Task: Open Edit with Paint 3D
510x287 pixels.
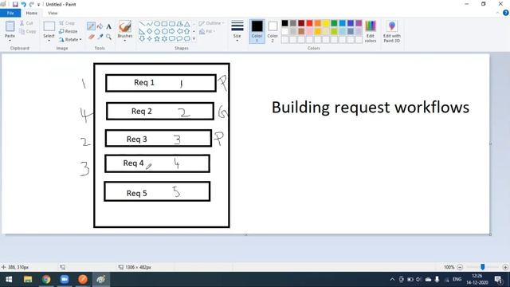Action: pyautogui.click(x=391, y=32)
